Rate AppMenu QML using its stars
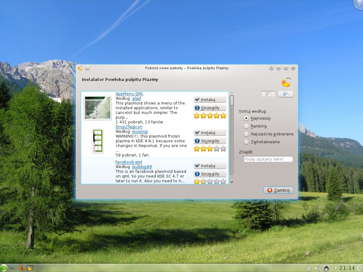The image size is (363, 272). (210, 116)
